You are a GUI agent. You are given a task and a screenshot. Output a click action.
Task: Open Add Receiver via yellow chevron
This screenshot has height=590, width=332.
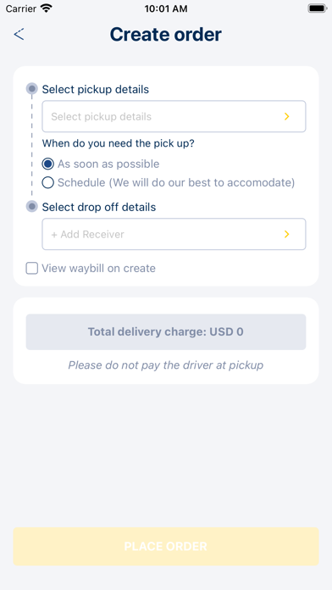tap(287, 235)
